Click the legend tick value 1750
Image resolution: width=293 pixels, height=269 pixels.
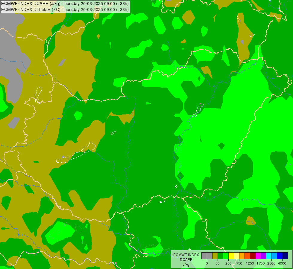[261, 263]
